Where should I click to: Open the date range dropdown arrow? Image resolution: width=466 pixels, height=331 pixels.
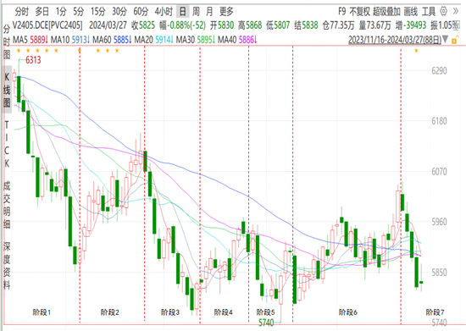pyautogui.click(x=445, y=39)
